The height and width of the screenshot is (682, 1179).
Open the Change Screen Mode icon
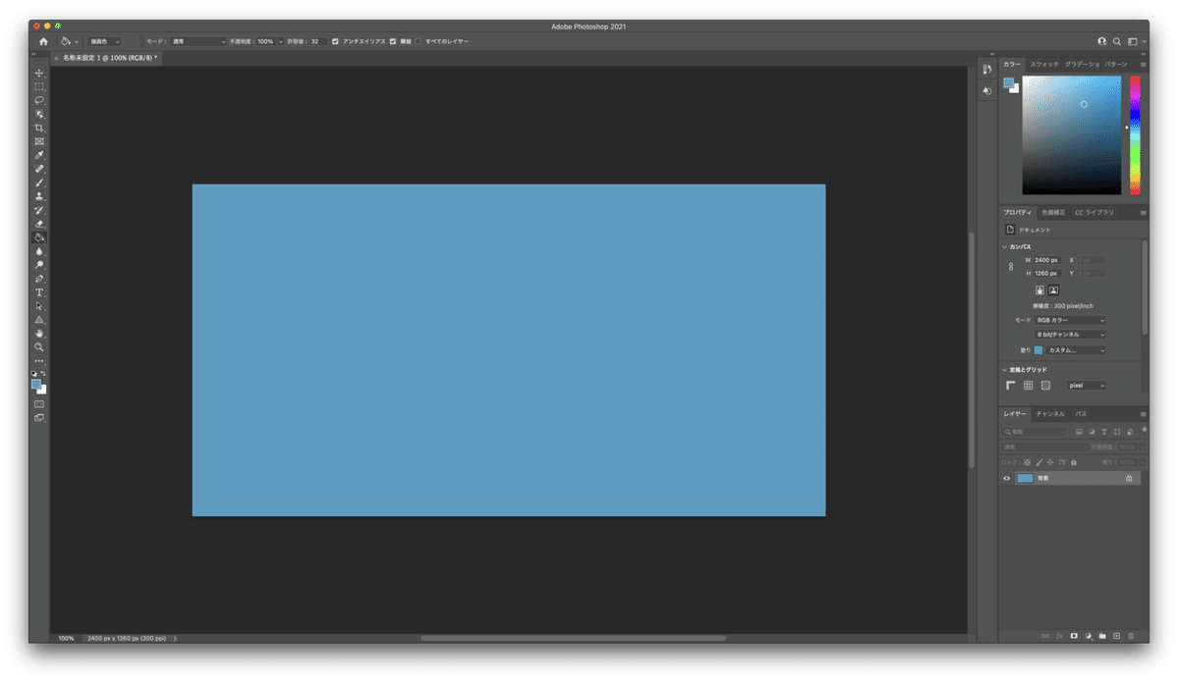pyautogui.click(x=39, y=418)
